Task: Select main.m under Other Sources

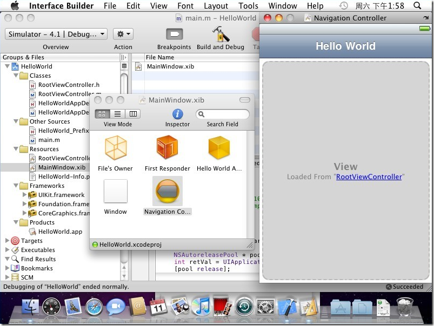Action: (49, 140)
